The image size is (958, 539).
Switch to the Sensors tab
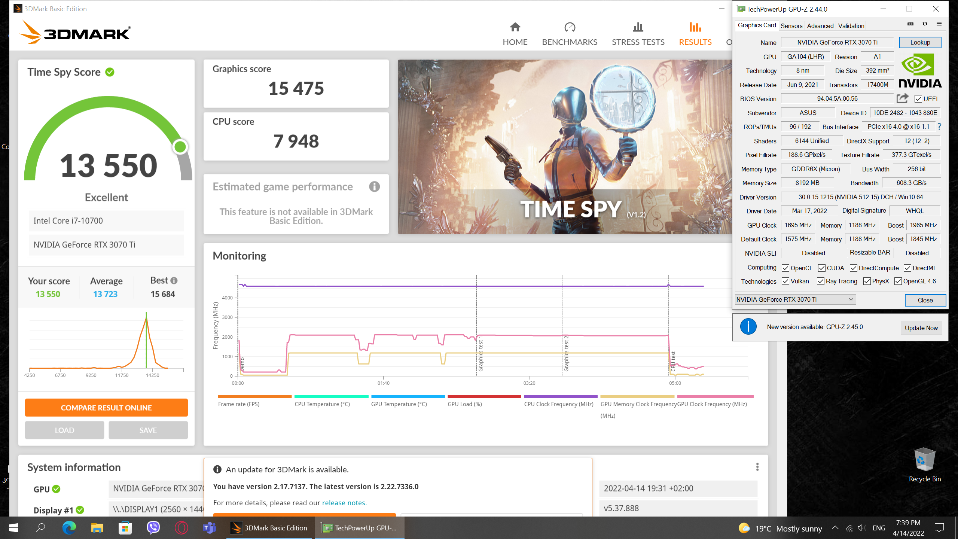click(x=791, y=26)
